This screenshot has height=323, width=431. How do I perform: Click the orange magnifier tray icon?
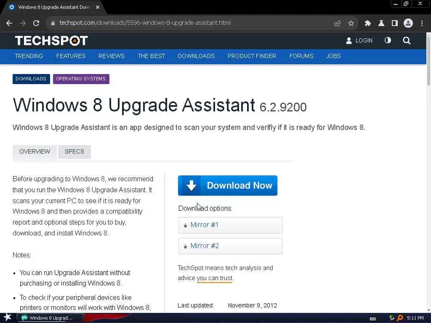click(400, 318)
